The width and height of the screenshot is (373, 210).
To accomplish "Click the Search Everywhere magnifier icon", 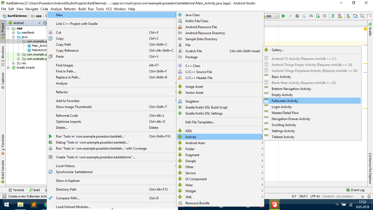I will coord(362,16).
